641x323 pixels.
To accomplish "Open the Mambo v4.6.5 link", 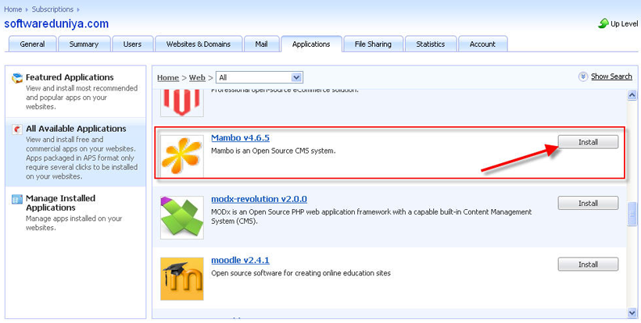I will coord(241,138).
